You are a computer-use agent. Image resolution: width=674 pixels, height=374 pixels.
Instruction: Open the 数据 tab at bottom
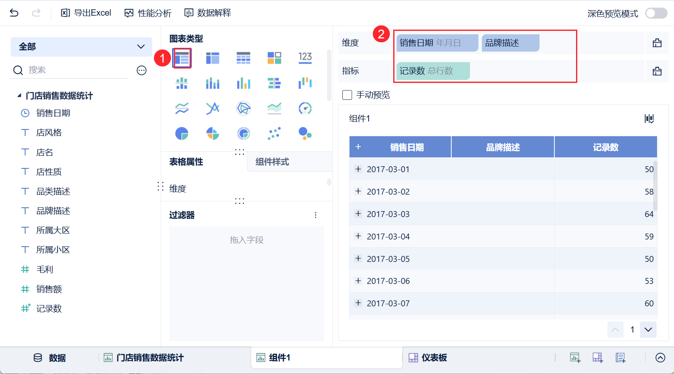tap(50, 358)
